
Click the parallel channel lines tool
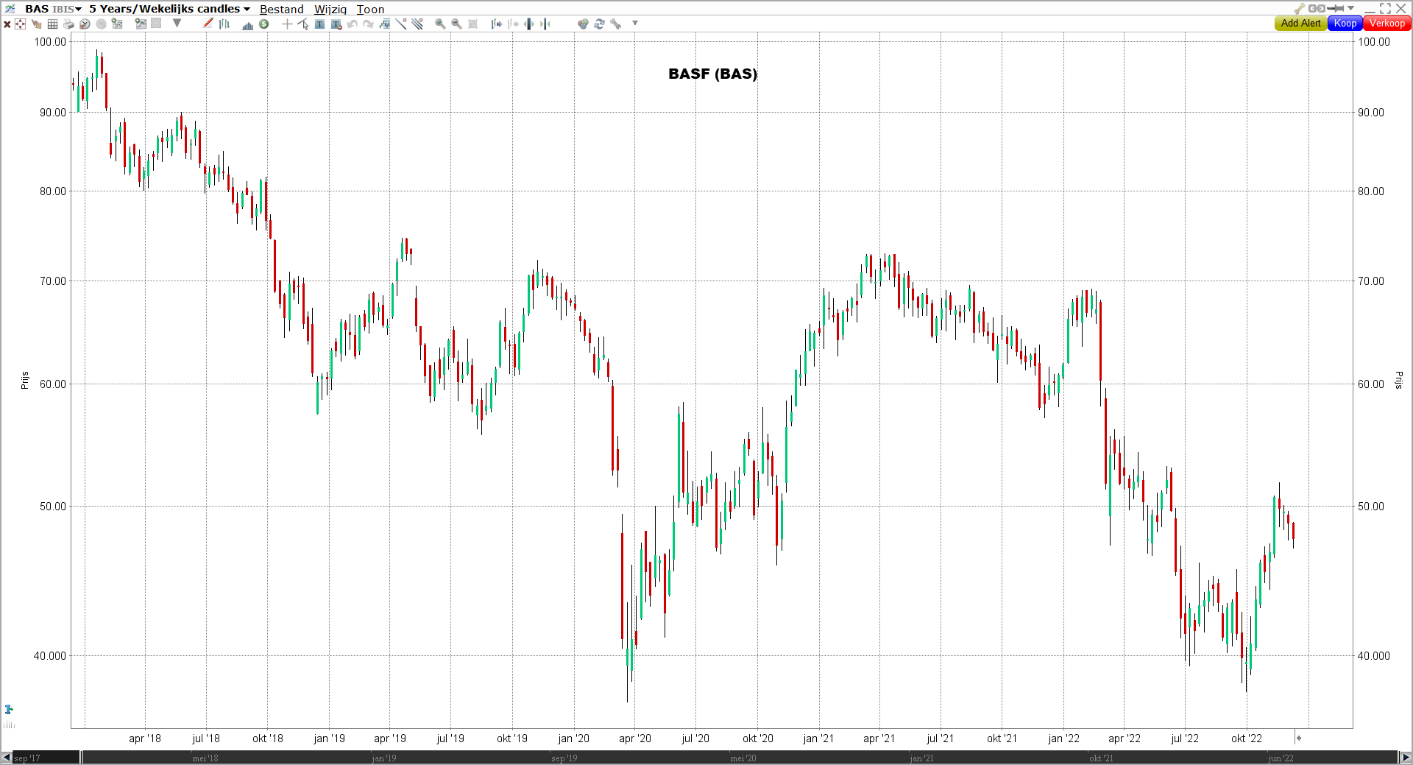(417, 24)
